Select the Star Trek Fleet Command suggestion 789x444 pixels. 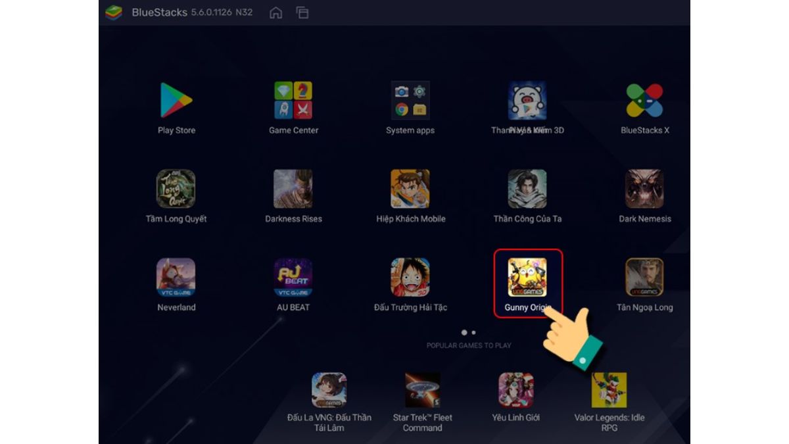tap(422, 390)
